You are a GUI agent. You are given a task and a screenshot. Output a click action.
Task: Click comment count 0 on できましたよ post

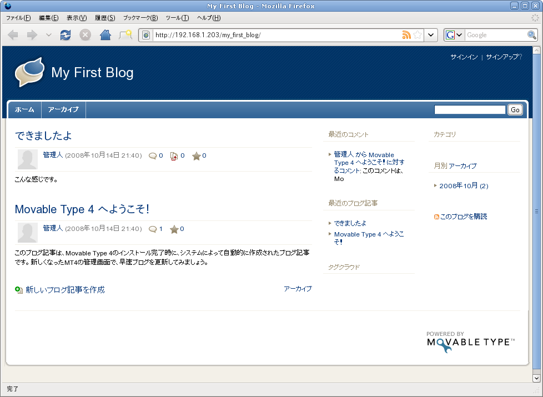click(x=160, y=156)
